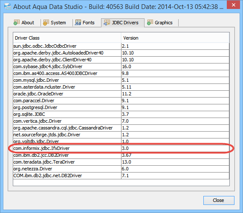Close the About dialog with the X button
The height and width of the screenshot is (213, 243).
click(233, 5)
